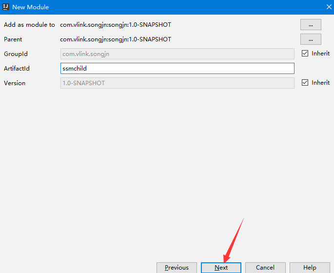
Task: Open Help for this dialog
Action: [x=310, y=268]
